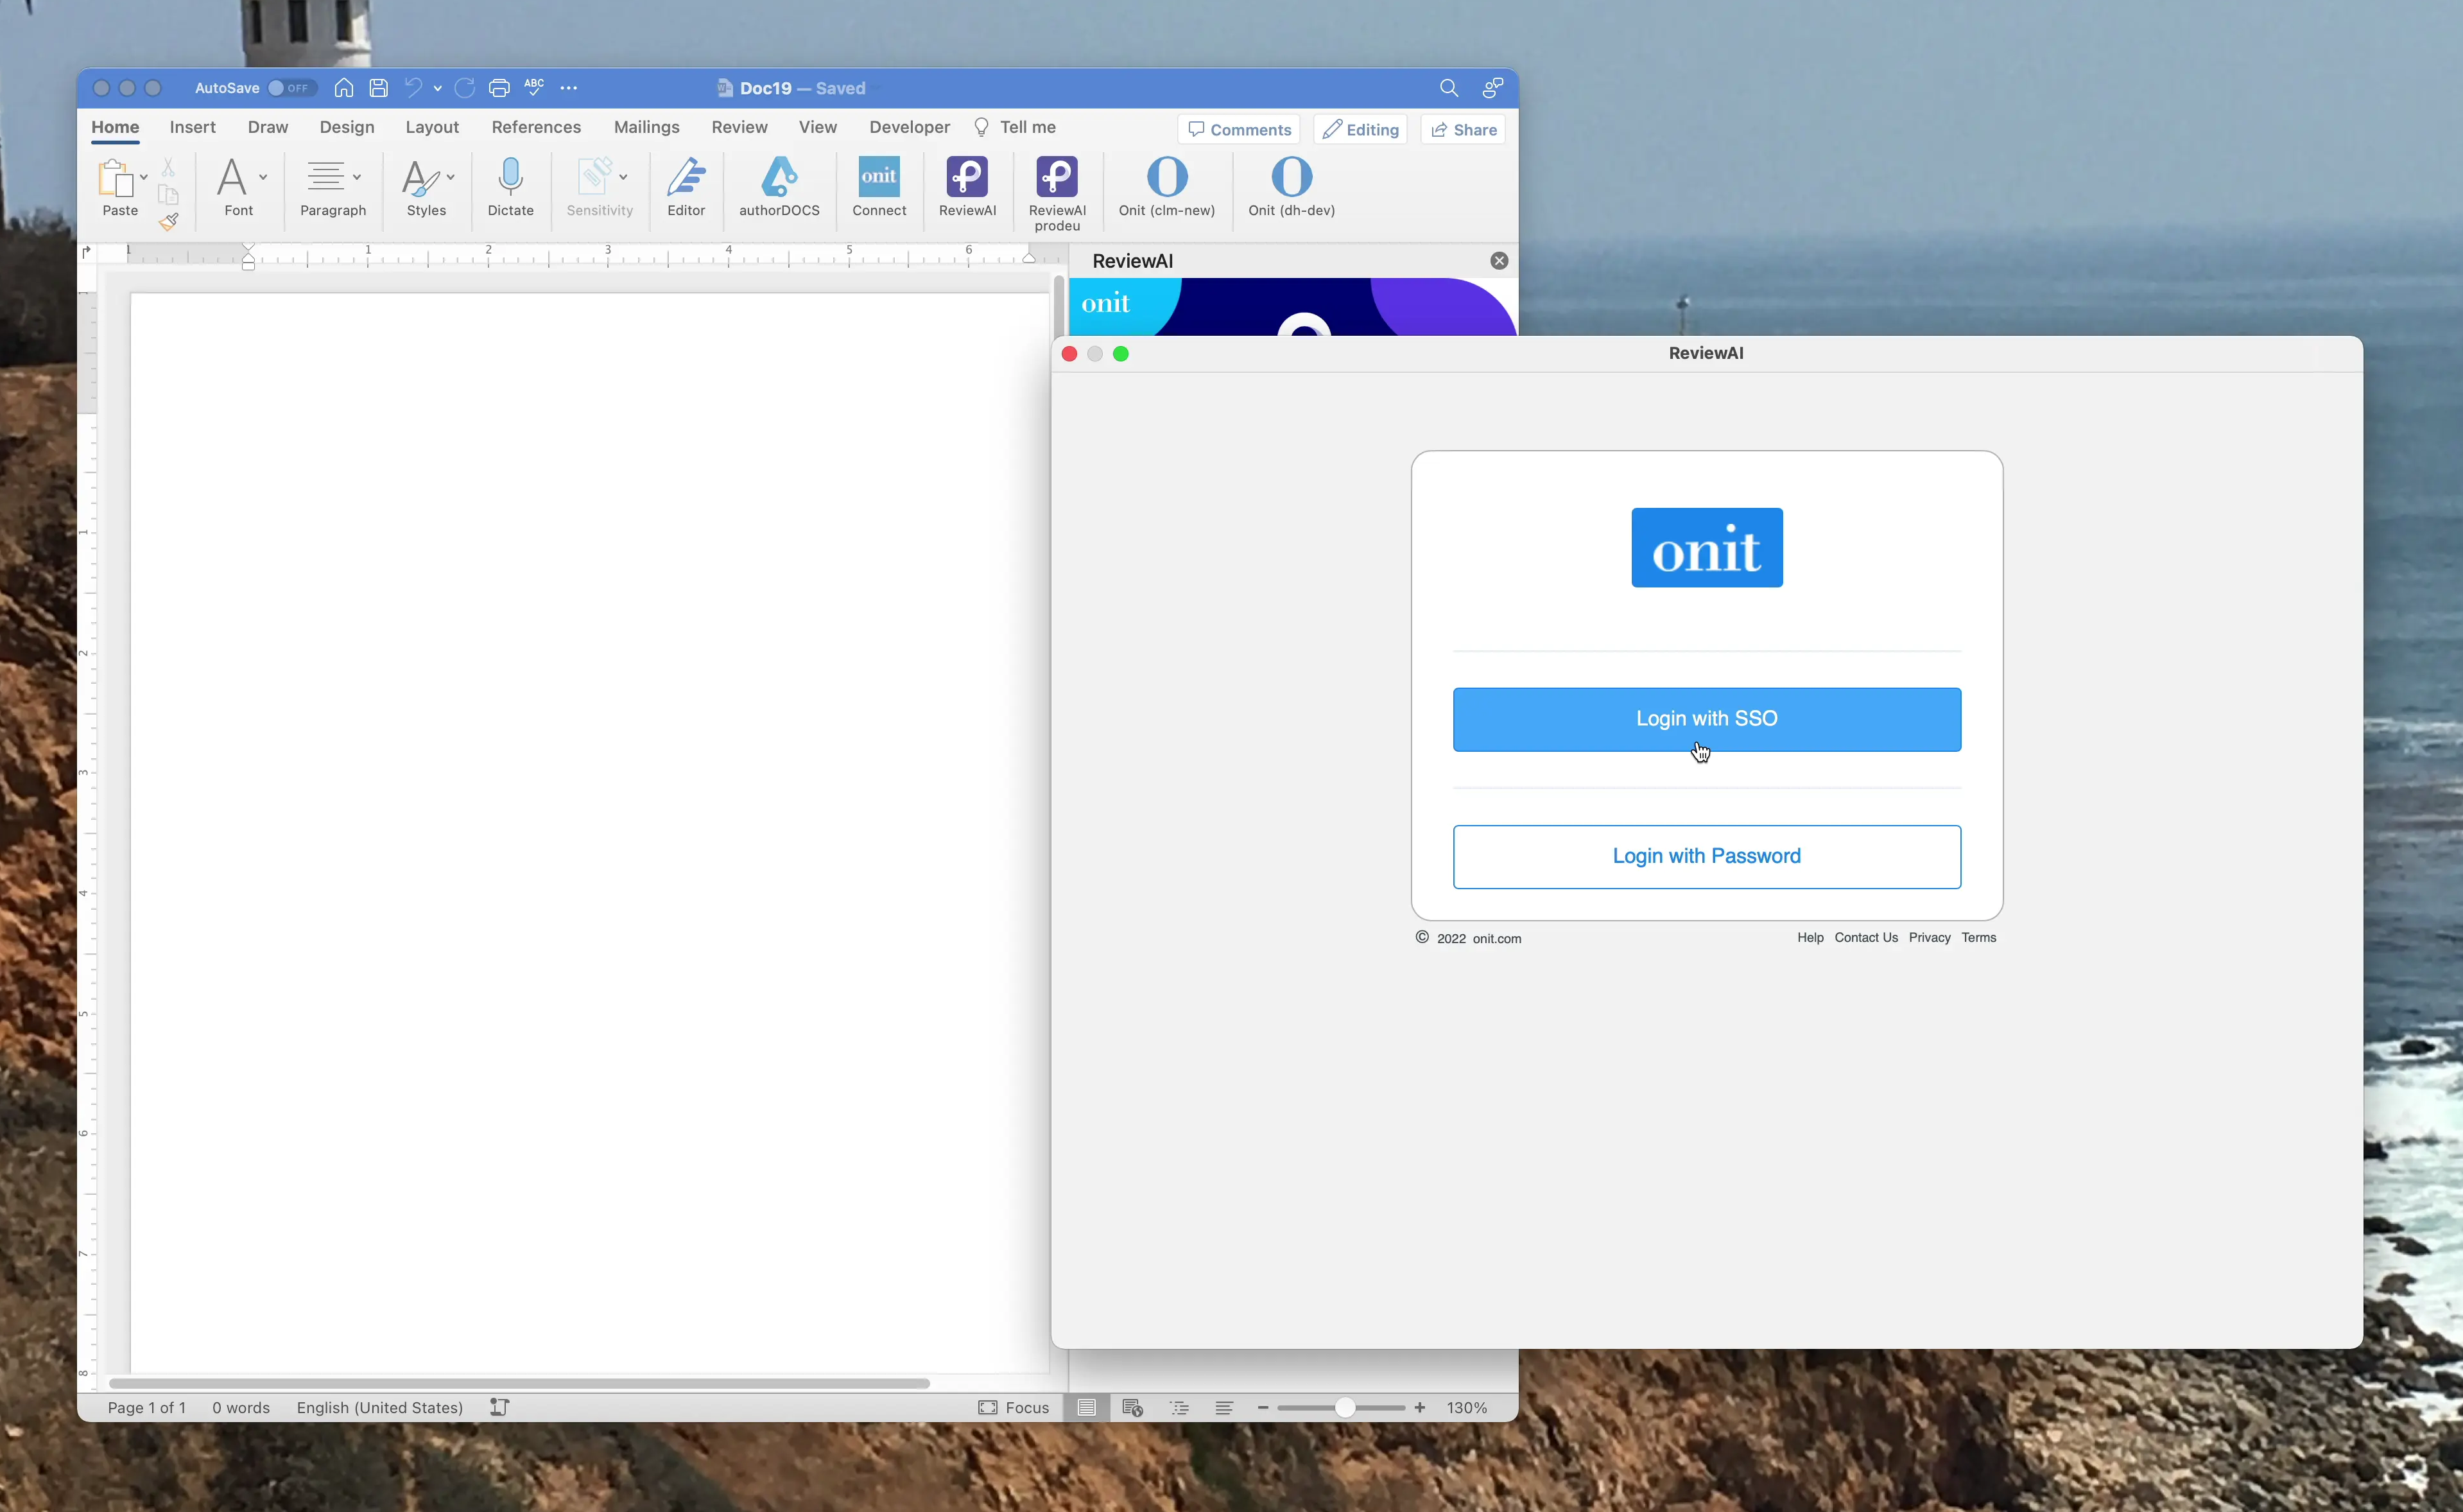Click the zoom in plus button
The image size is (2463, 1512).
point(1419,1407)
